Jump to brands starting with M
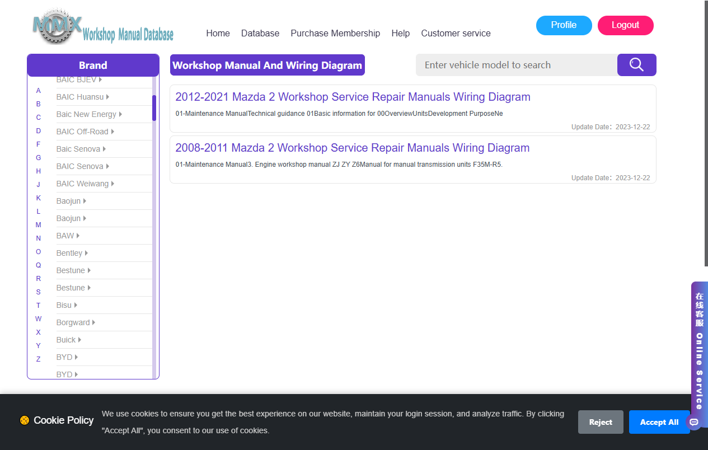Viewport: 708px width, 450px height. pos(39,225)
